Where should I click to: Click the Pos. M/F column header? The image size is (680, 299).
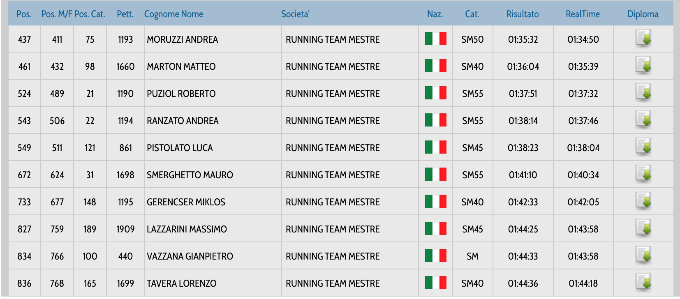[x=57, y=14]
